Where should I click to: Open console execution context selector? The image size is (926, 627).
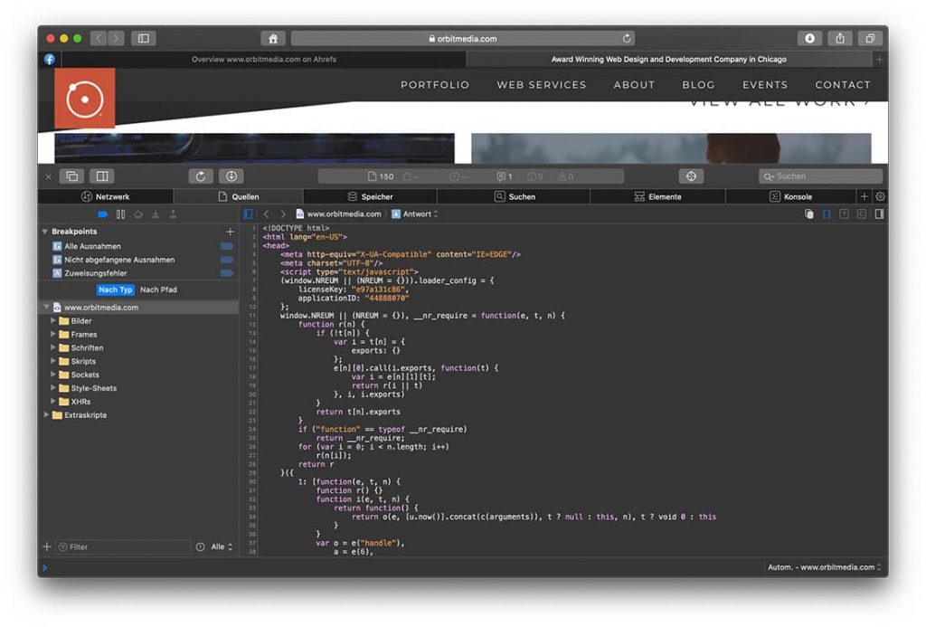(x=824, y=567)
